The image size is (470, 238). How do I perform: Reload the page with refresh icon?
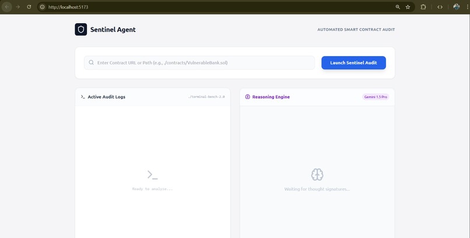[x=29, y=7]
